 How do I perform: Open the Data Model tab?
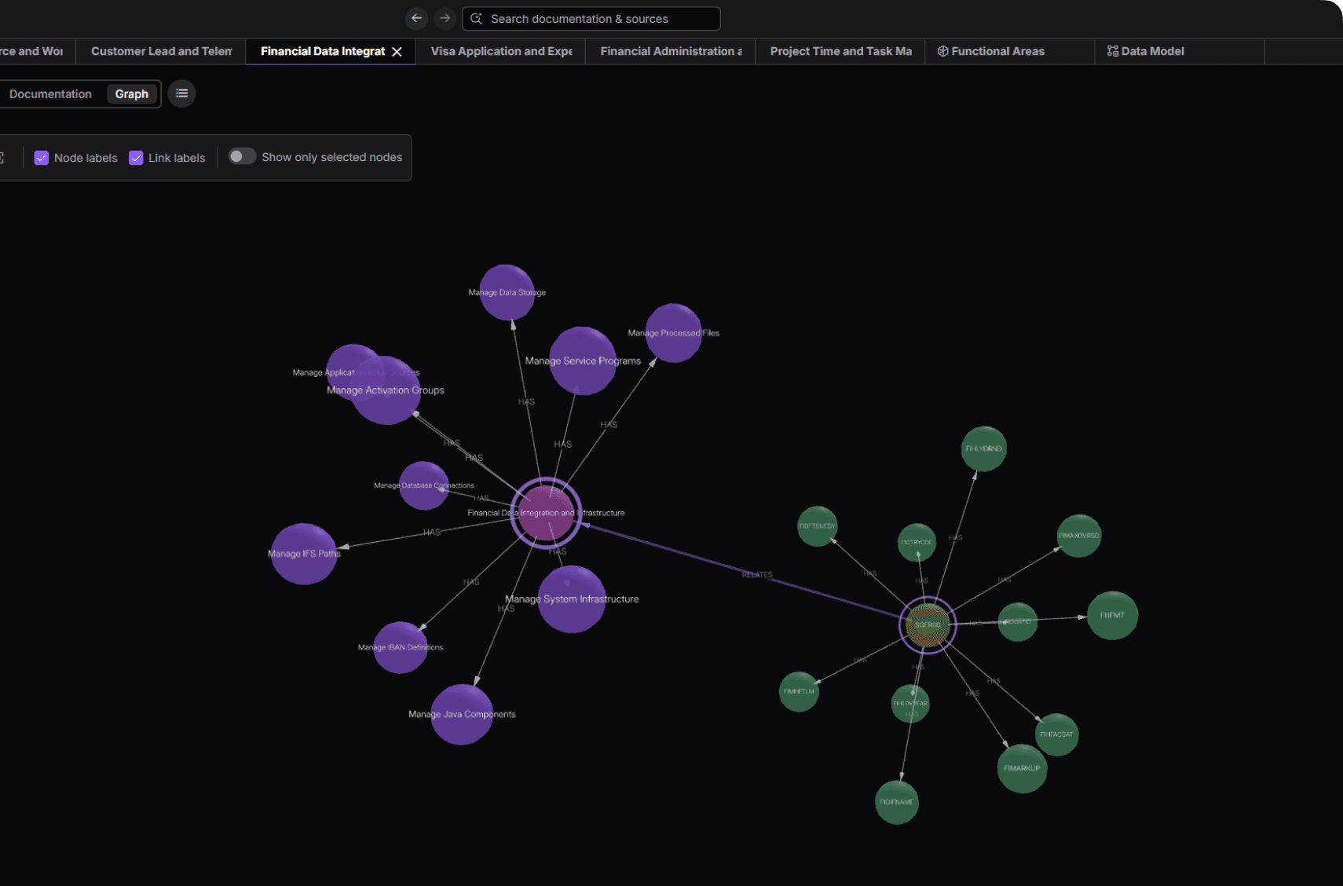point(1145,51)
